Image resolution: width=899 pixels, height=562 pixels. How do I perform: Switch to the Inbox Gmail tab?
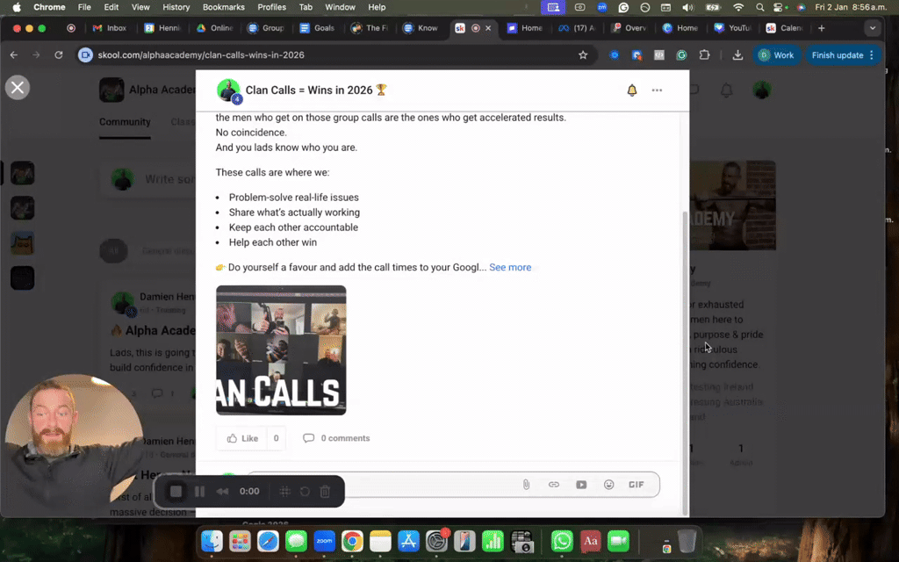pyautogui.click(x=110, y=28)
